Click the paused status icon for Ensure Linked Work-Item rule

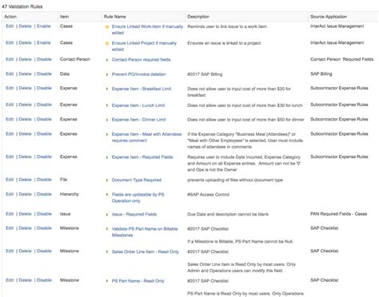[x=107, y=27]
